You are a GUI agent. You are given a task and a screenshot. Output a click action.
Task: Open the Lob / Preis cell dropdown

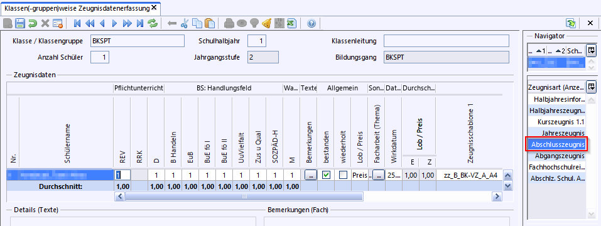359,175
